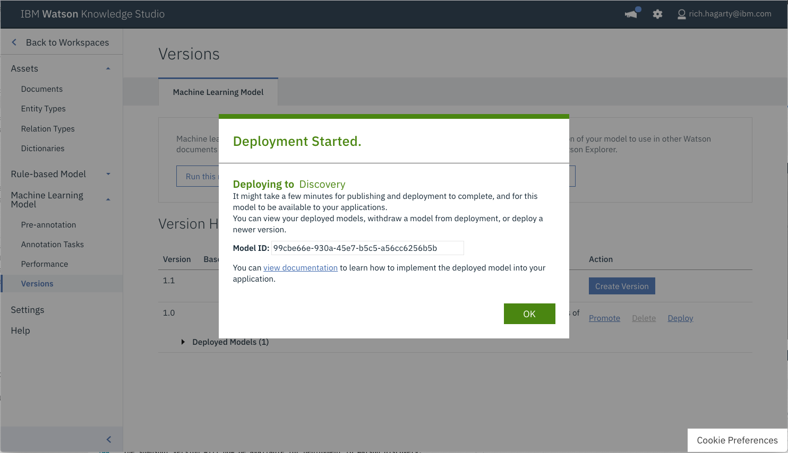Click the IBM Watson Knowledge Studio title
This screenshot has height=453, width=788.
(x=92, y=14)
